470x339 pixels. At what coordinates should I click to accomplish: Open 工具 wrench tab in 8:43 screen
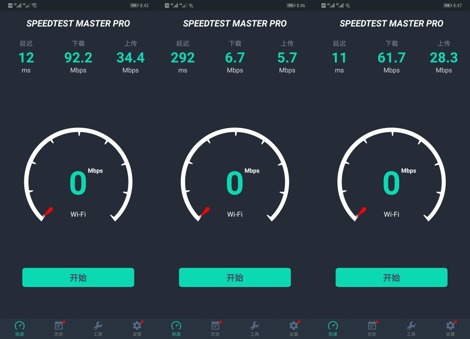tap(98, 329)
